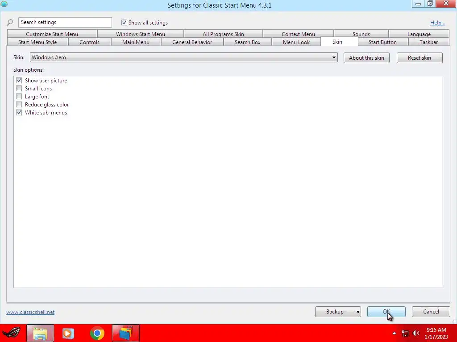Switch to Windows Start Menu tab
This screenshot has height=342, width=457.
click(x=141, y=34)
